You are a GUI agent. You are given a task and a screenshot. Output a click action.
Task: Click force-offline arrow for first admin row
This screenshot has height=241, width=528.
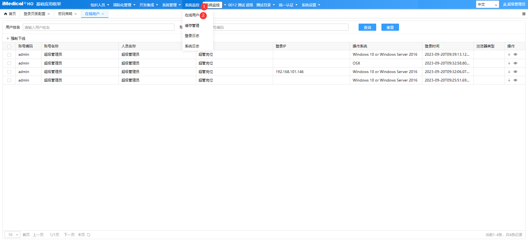pyautogui.click(x=509, y=54)
